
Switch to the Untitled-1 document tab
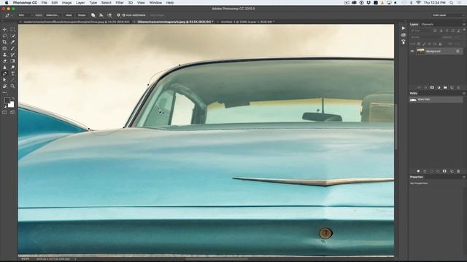click(247, 22)
